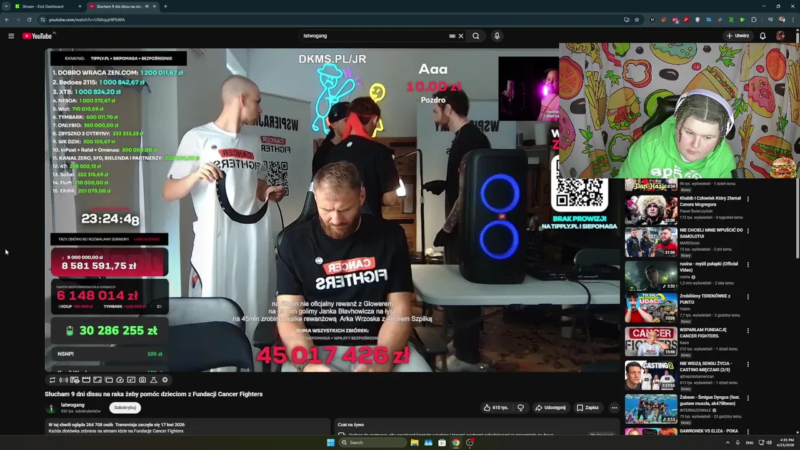Close the Kick Dashboard tab
The width and height of the screenshot is (800, 450).
(x=79, y=6)
